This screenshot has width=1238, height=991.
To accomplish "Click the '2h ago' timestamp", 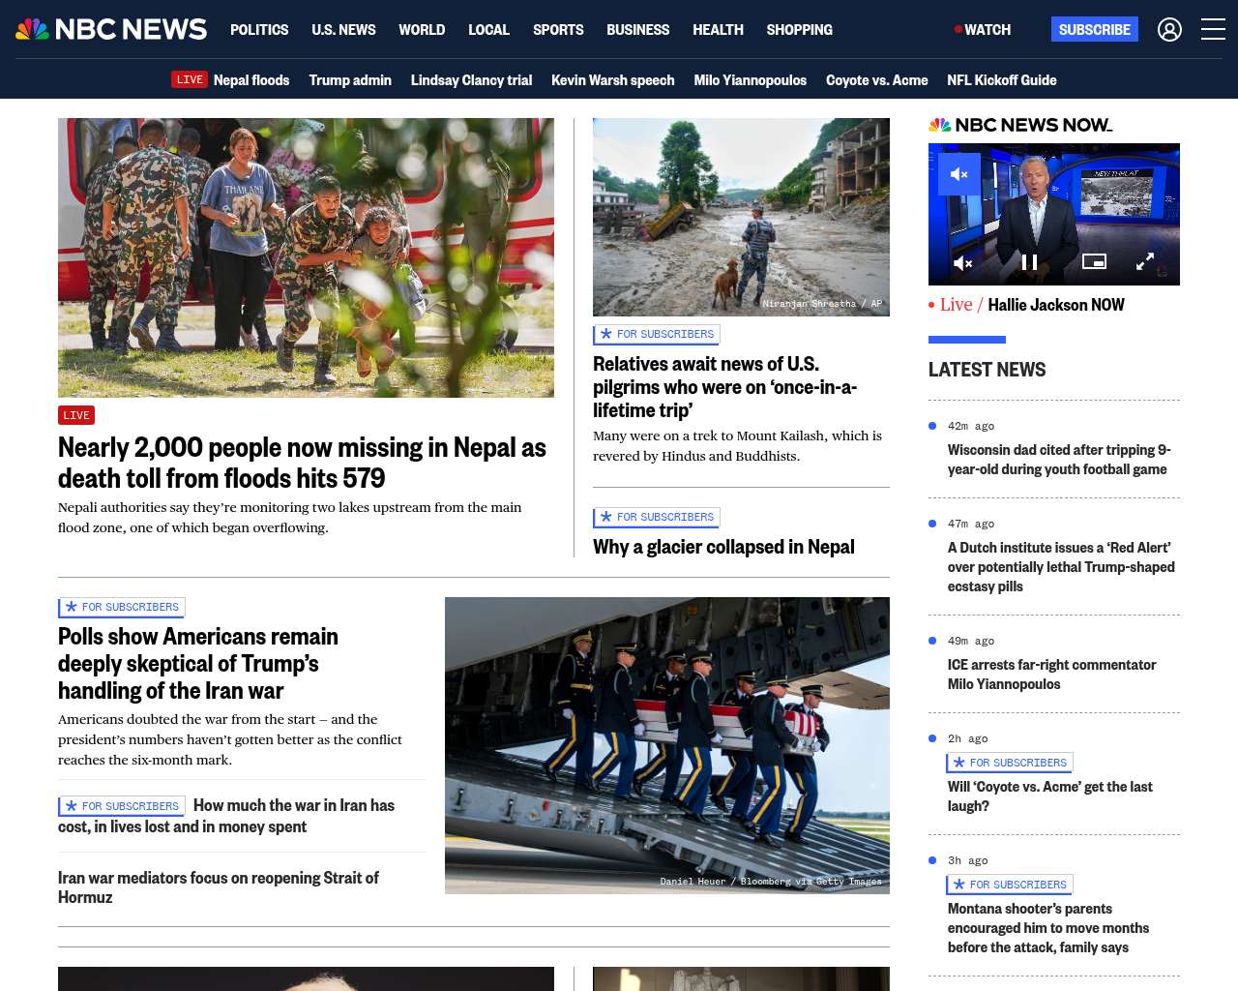I will 968,738.
